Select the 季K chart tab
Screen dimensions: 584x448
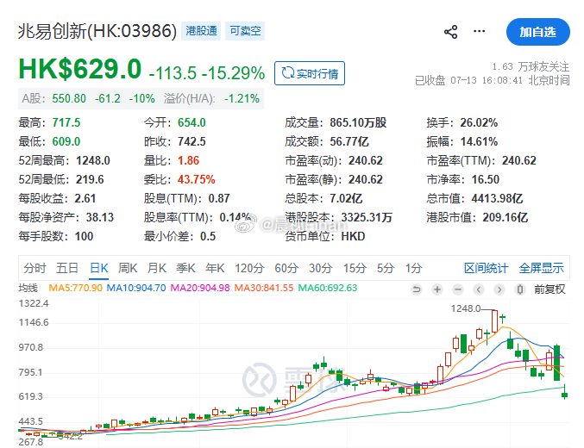(185, 268)
